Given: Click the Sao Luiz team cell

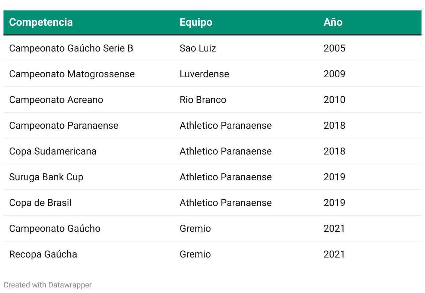Looking at the screenshot, I should [x=198, y=48].
